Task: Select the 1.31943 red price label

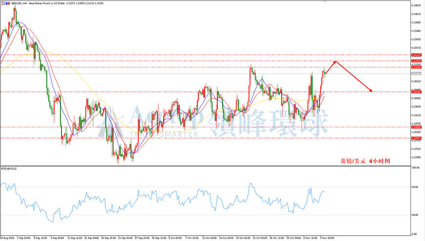Action: (x=416, y=61)
